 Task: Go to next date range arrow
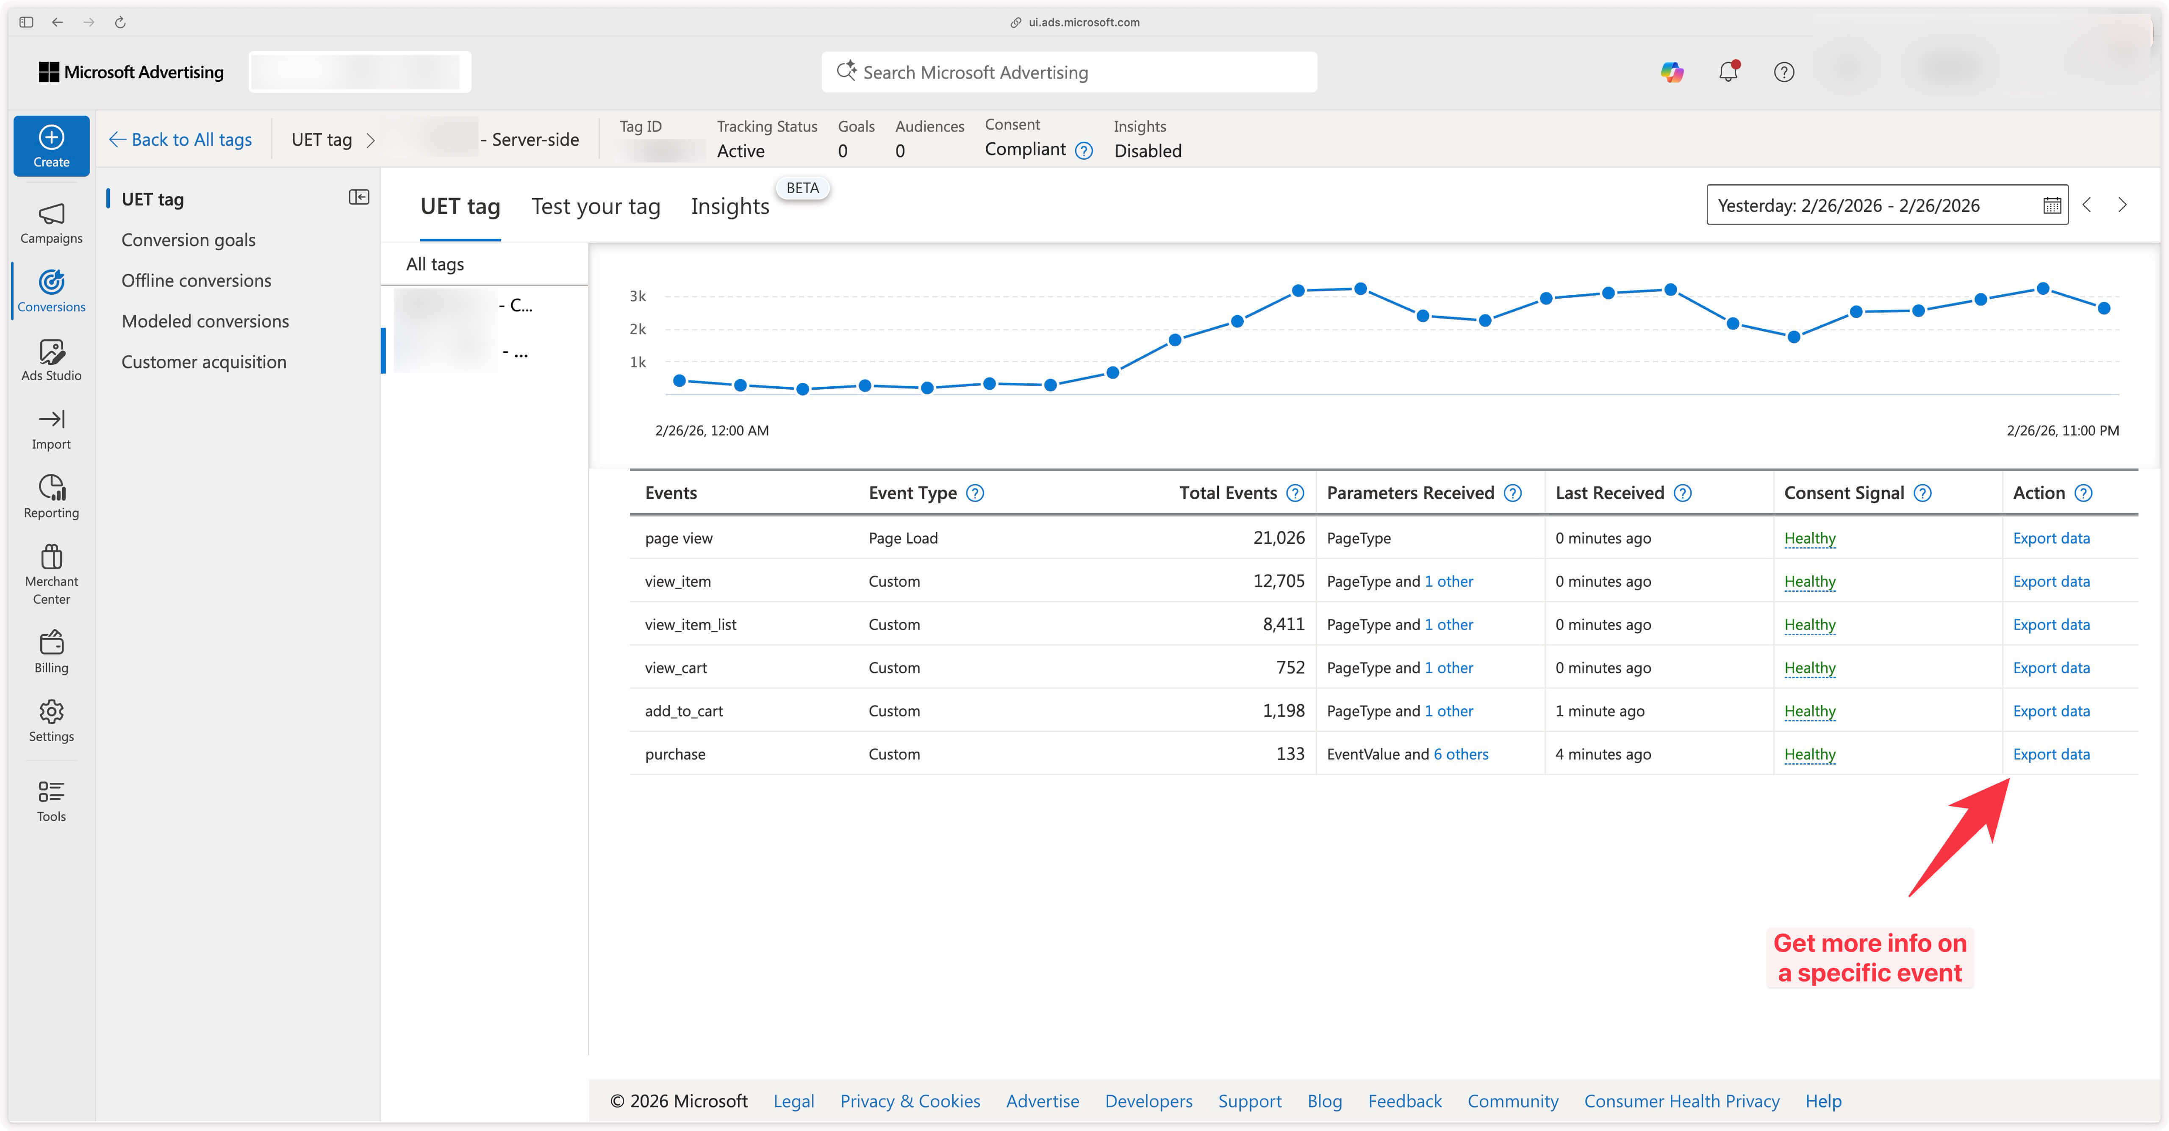(2122, 205)
